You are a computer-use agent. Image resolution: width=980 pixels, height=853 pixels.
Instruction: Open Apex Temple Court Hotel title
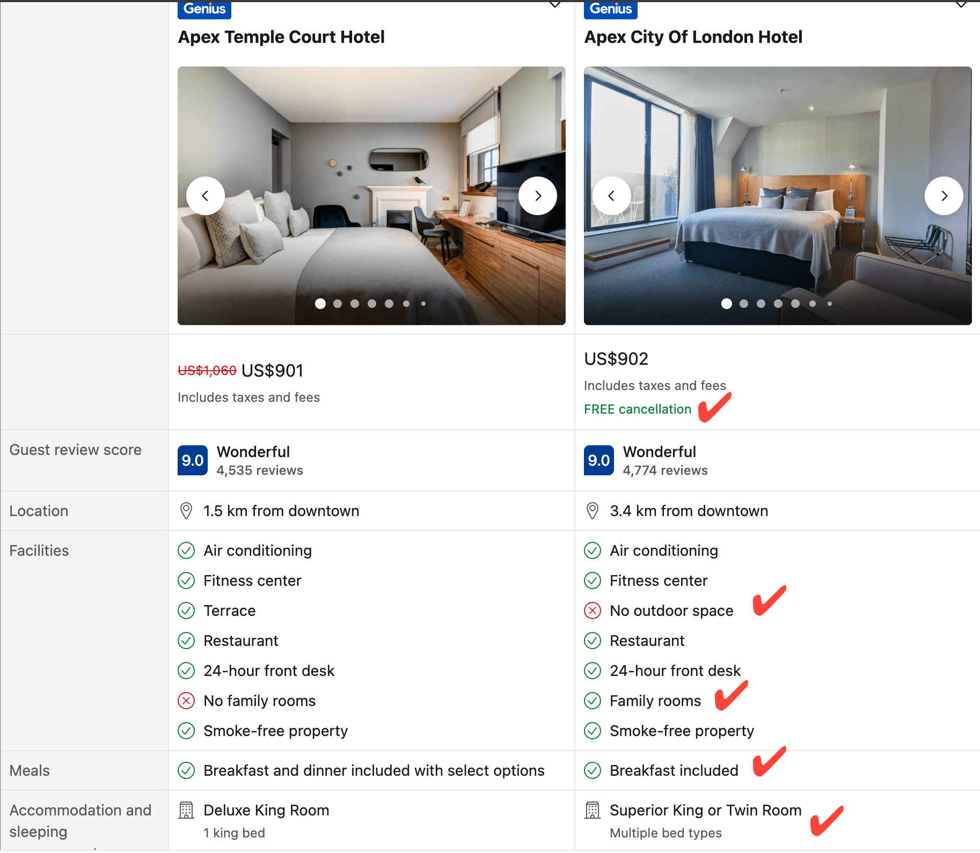pos(281,37)
